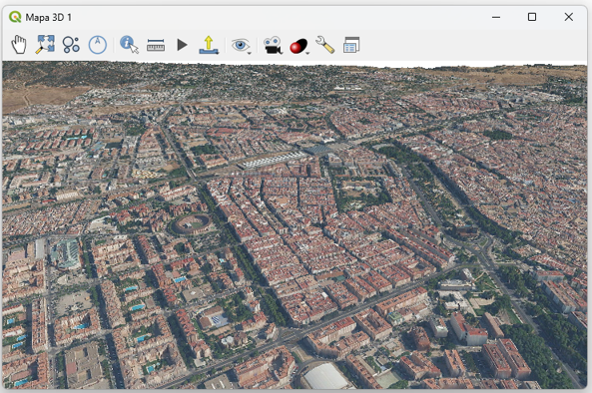Open the camera options video icon
Image resolution: width=592 pixels, height=393 pixels.
point(272,45)
